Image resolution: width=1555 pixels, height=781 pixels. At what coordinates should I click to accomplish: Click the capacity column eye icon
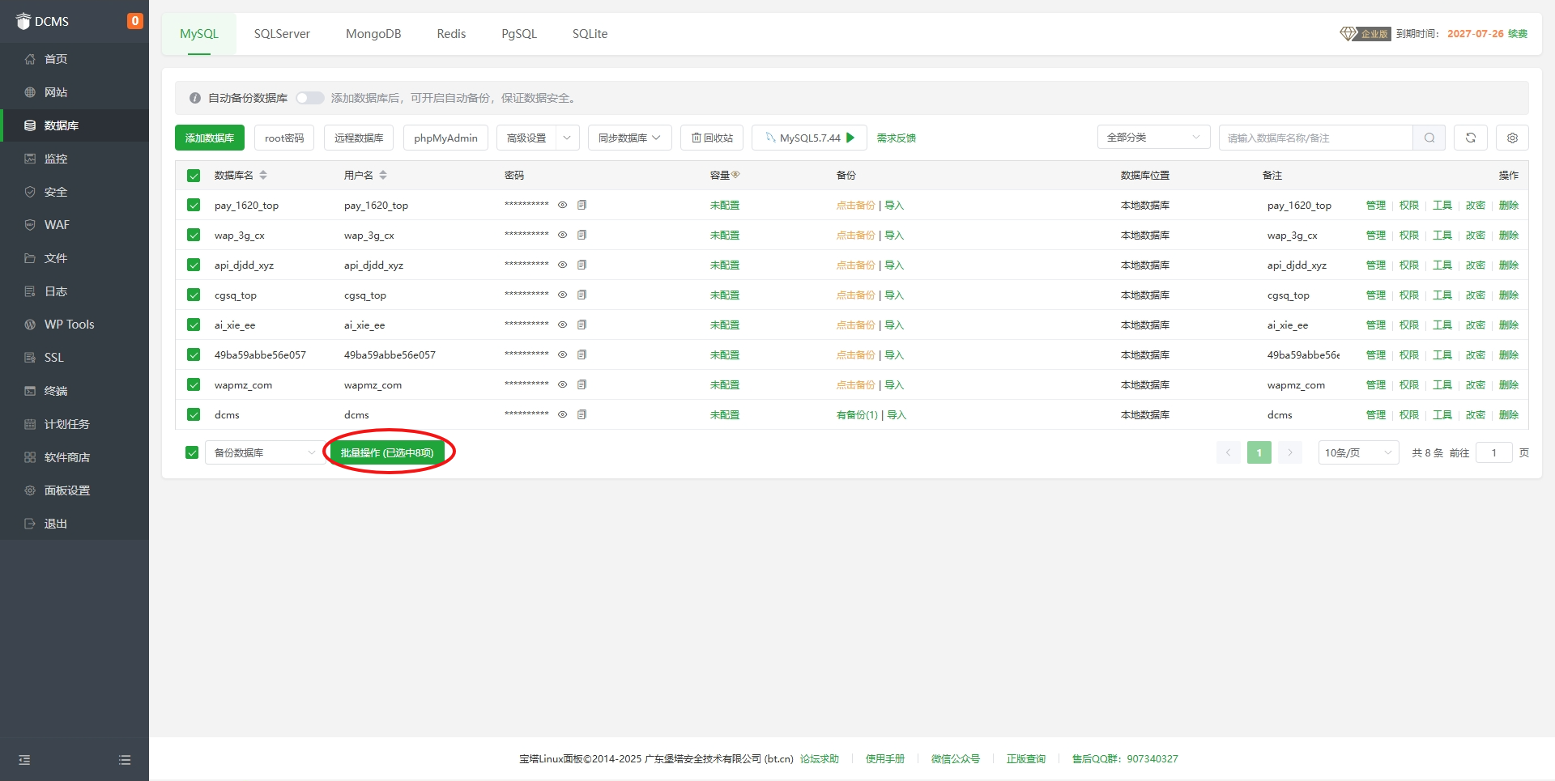735,175
